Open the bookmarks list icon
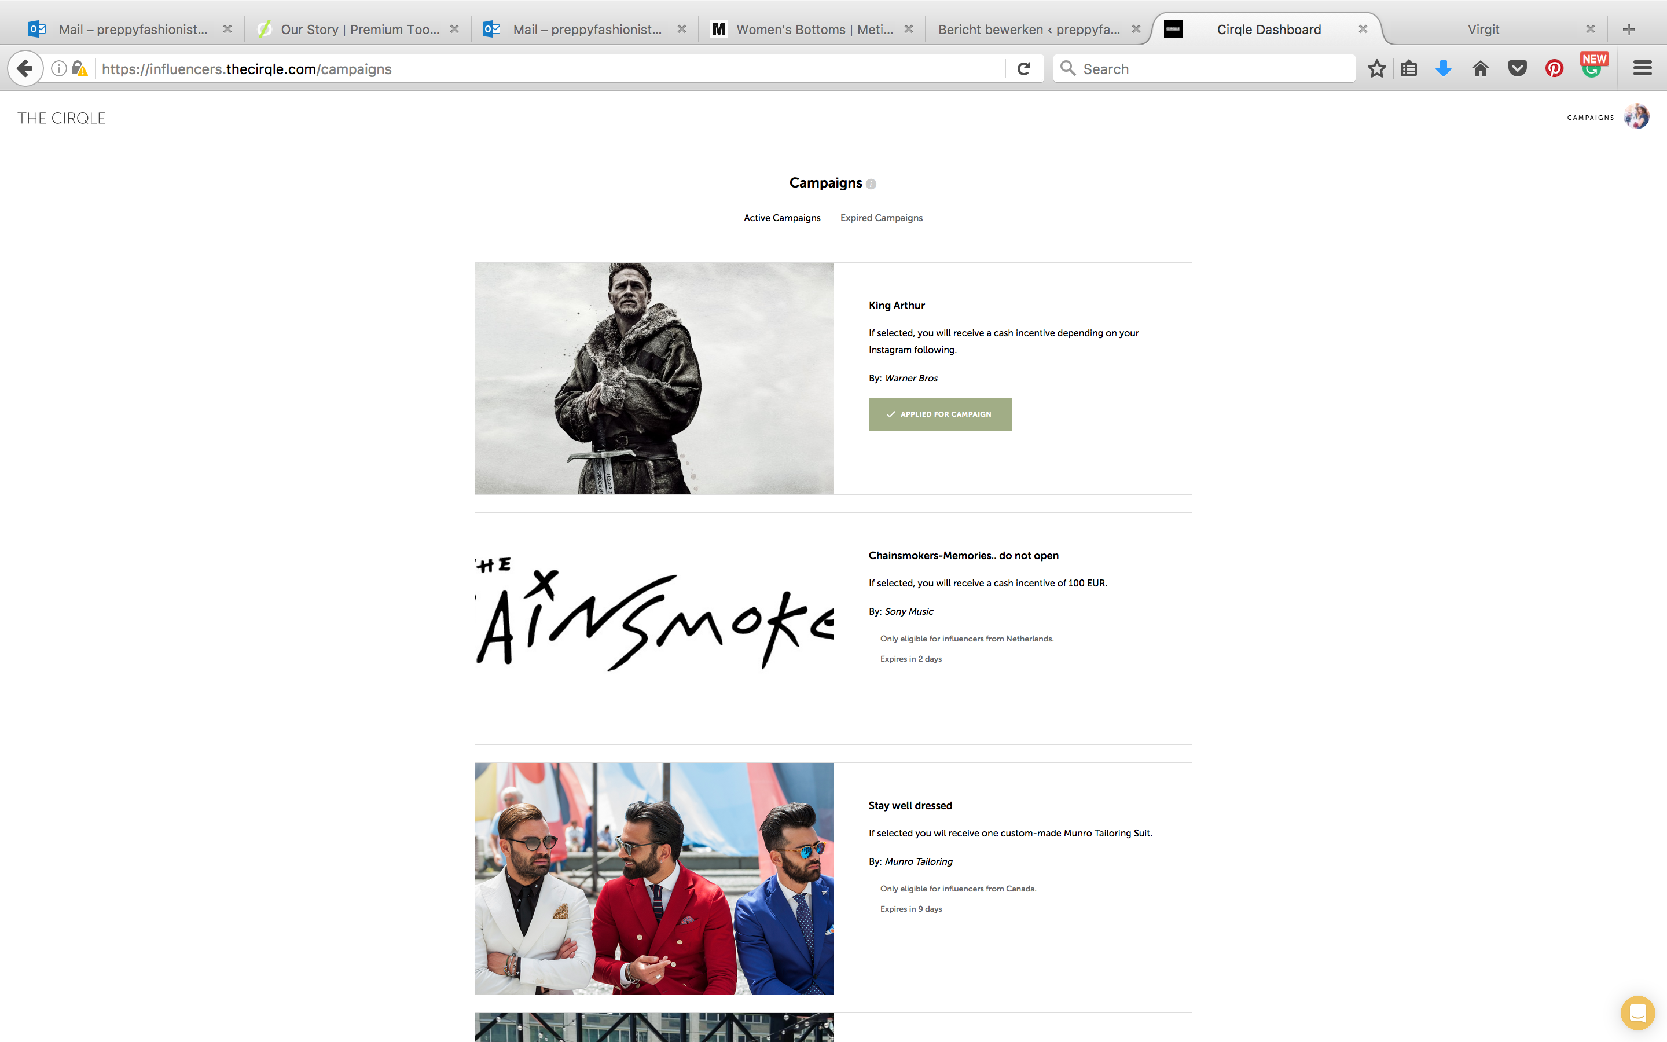The width and height of the screenshot is (1667, 1042). [1409, 69]
